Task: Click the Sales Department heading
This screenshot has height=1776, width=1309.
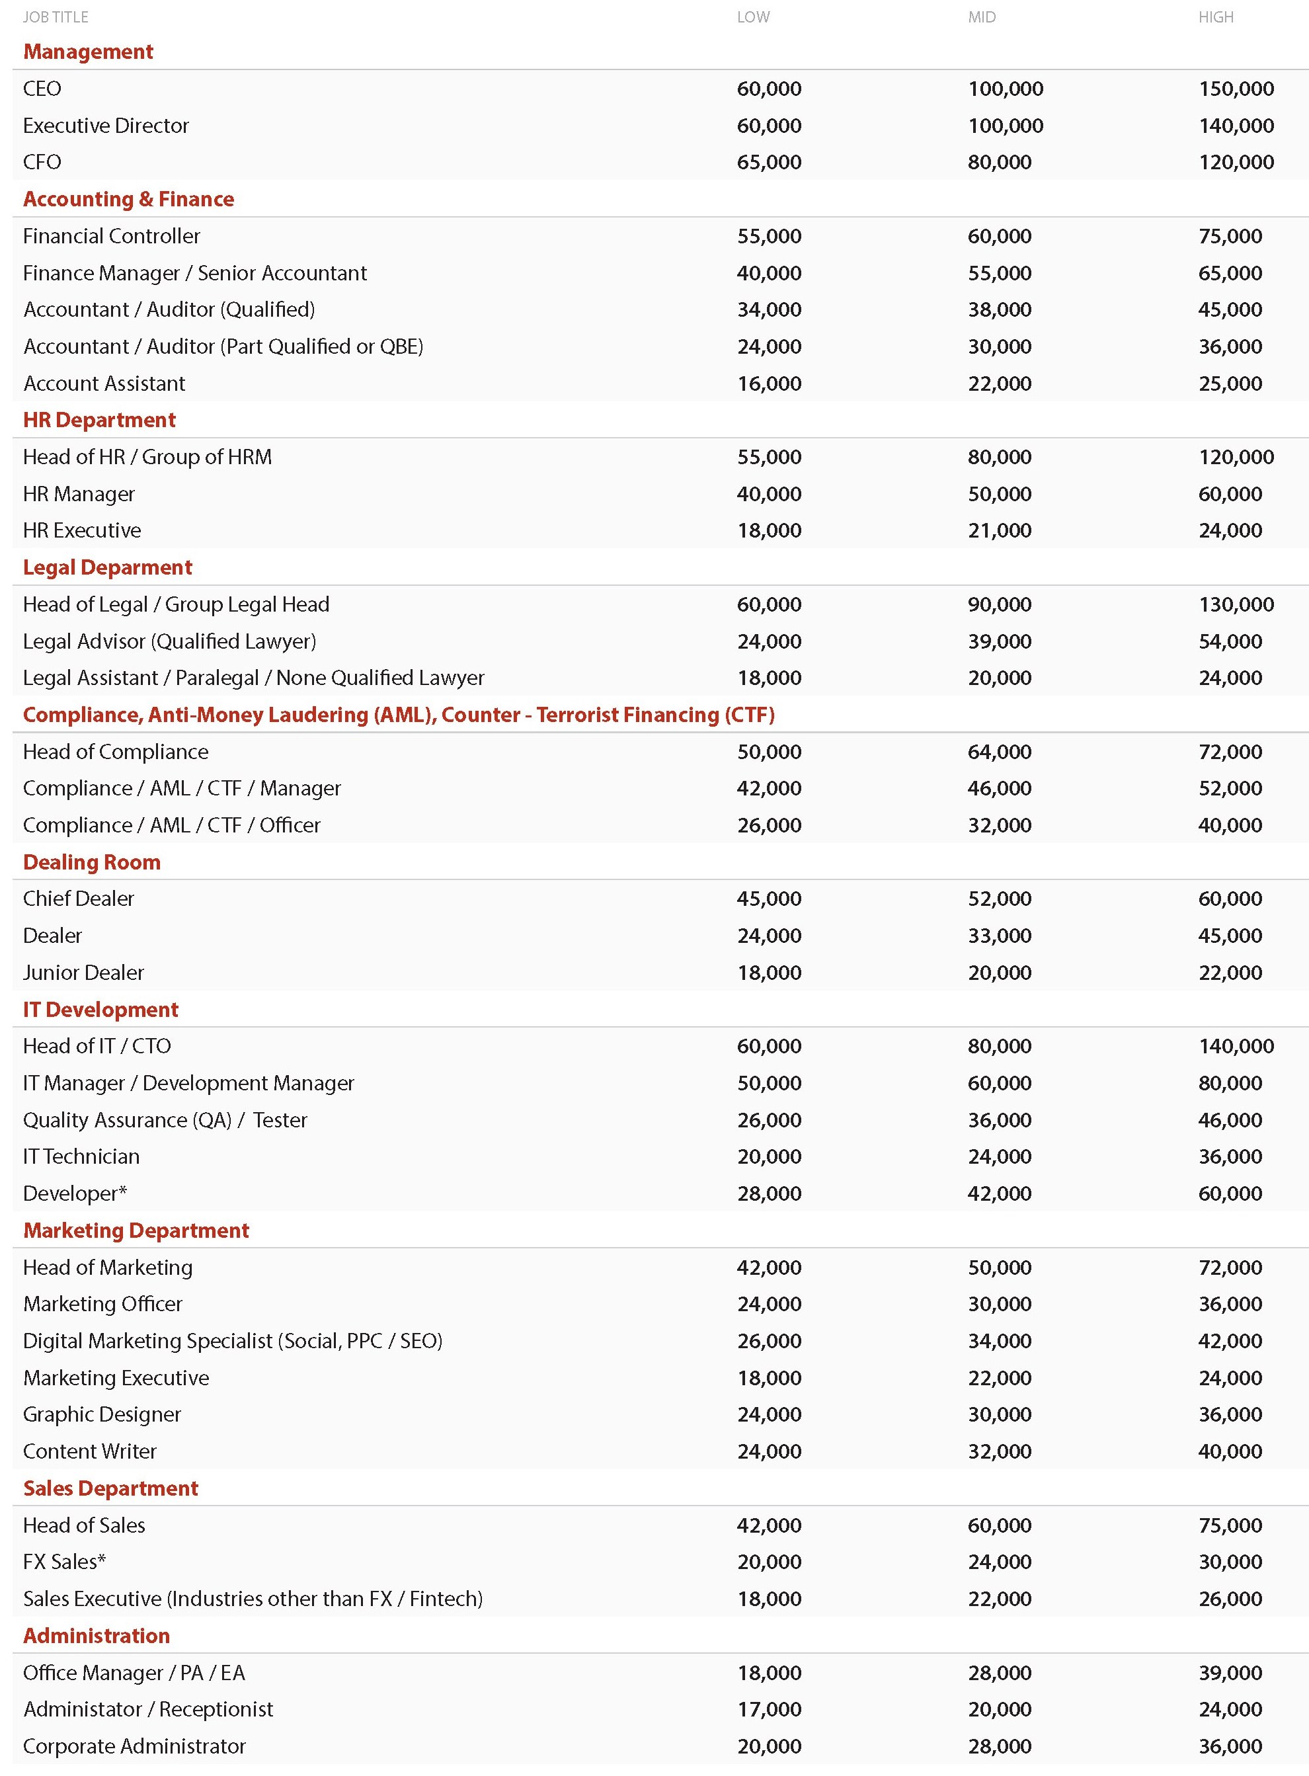Action: (x=110, y=1488)
